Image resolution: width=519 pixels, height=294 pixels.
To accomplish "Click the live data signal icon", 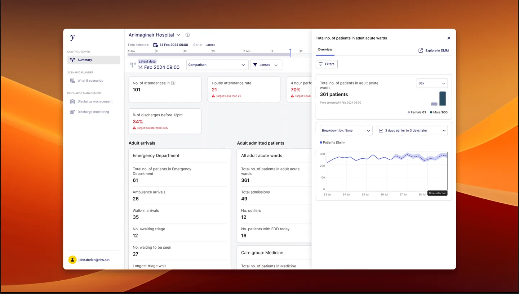I will click(x=133, y=65).
